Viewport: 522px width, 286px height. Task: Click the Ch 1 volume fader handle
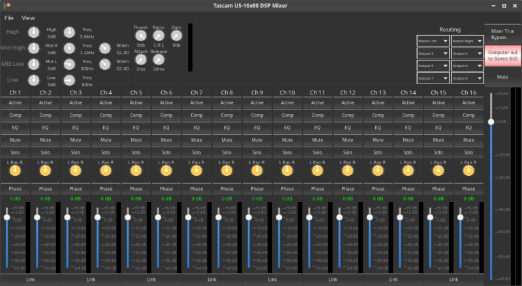tap(7, 217)
